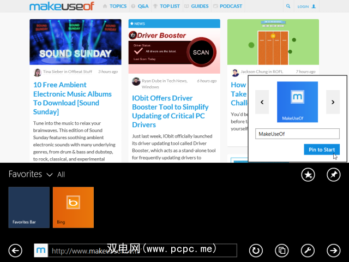
Task: Click Ryan Dube's author avatar
Action: 136,81
